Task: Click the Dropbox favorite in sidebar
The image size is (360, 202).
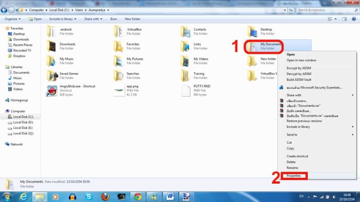Action: 19,56
